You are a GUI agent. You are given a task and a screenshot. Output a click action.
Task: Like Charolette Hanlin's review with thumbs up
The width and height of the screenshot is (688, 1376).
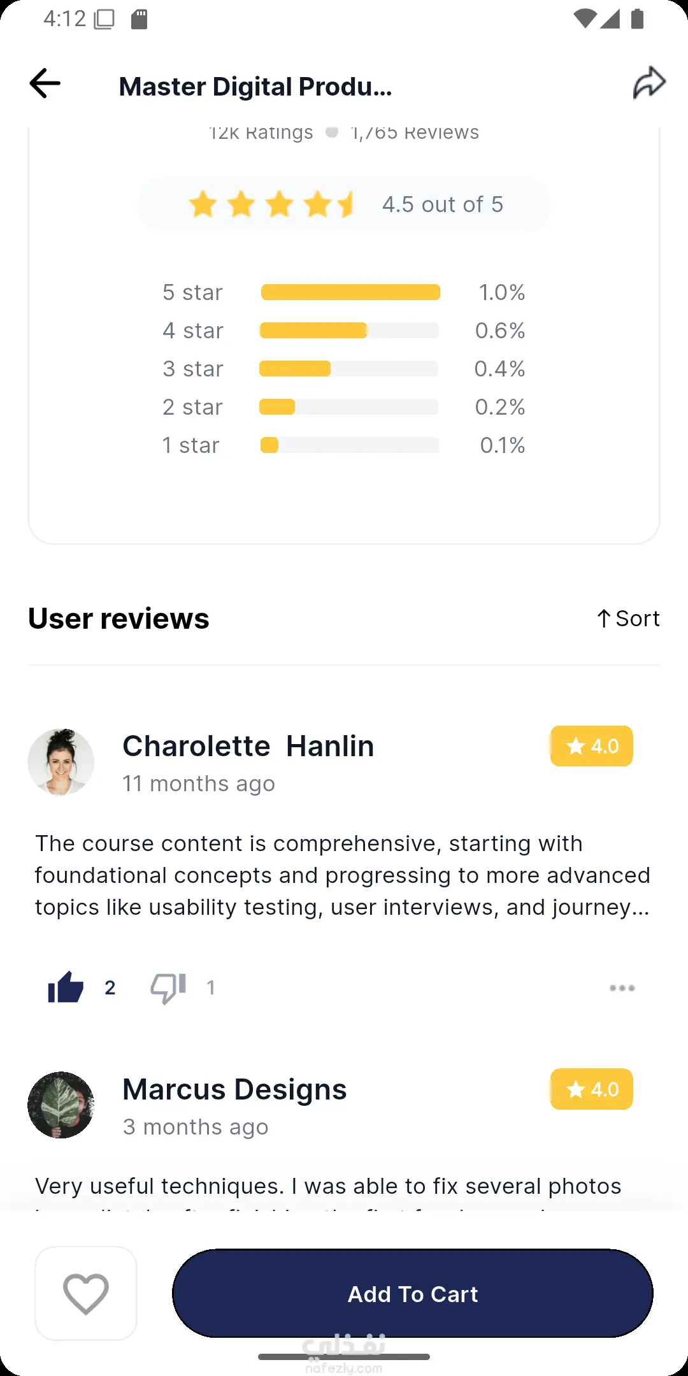[66, 987]
